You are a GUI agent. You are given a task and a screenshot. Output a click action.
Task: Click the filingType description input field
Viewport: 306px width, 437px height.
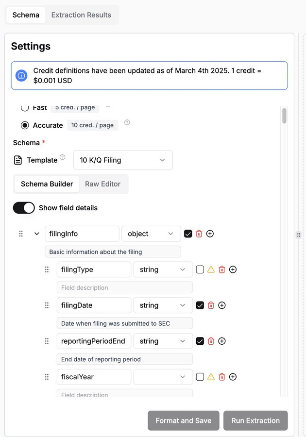125,287
